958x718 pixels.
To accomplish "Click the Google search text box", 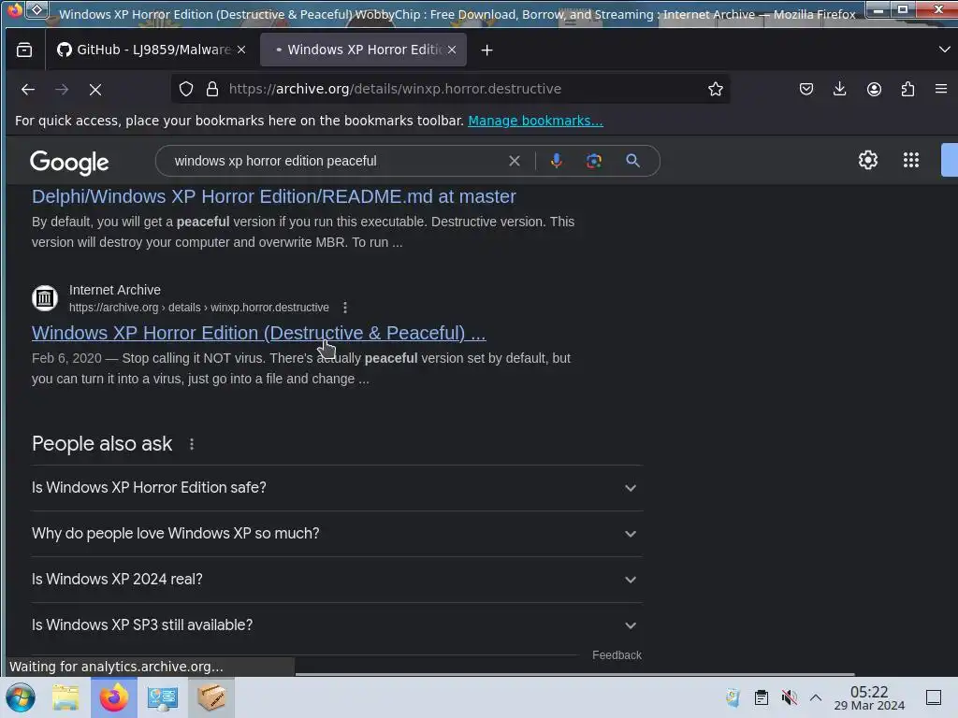I will pos(336,161).
